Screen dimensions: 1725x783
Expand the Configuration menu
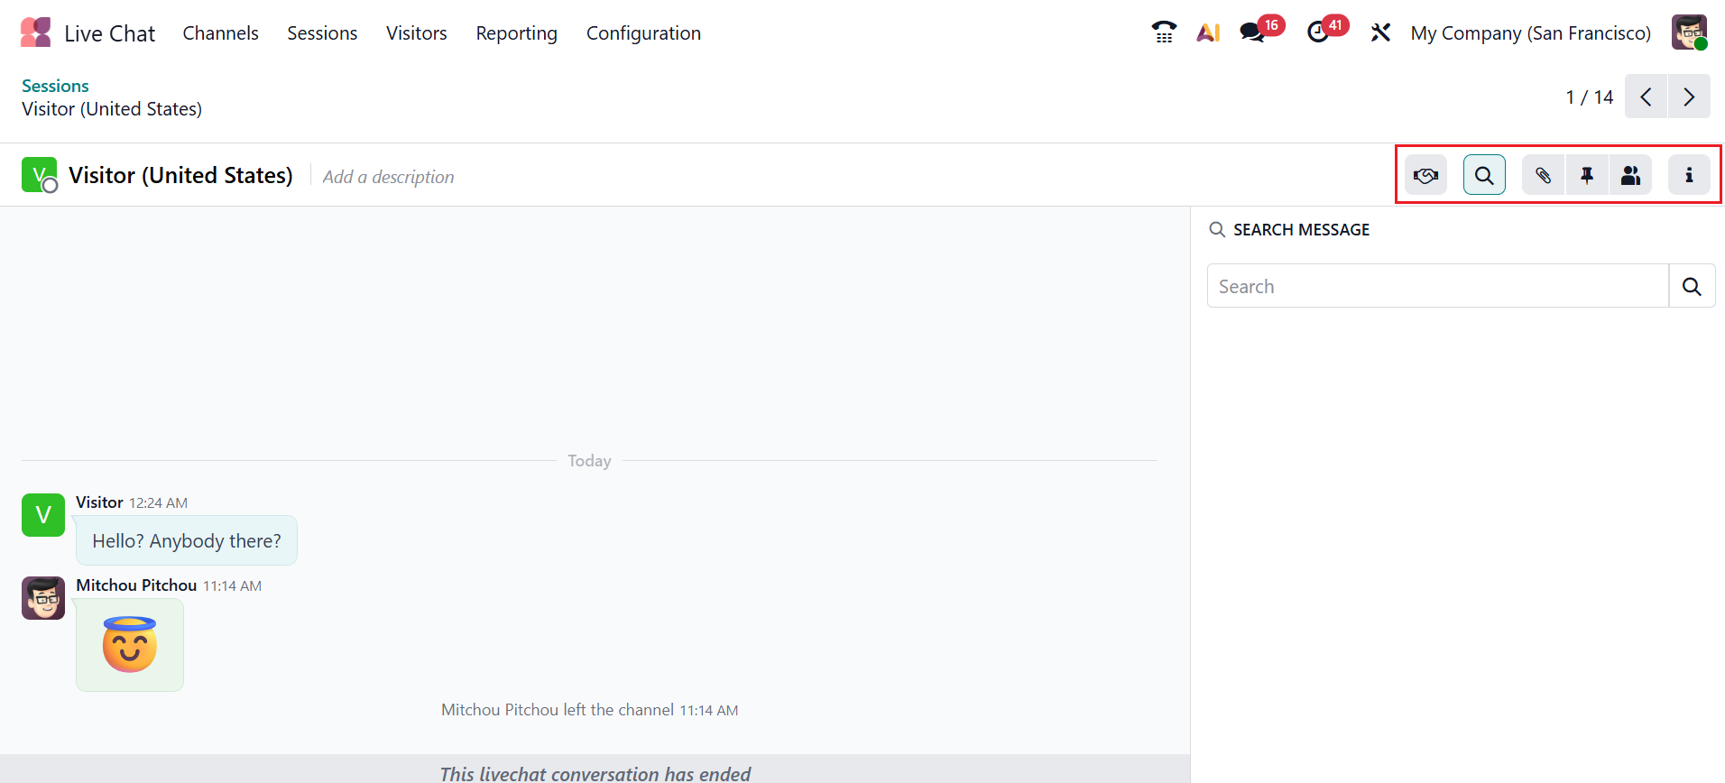643,33
